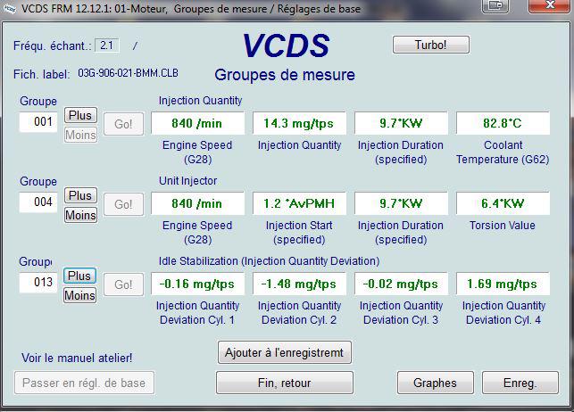
Task: Increase group 004 with its Plus button
Action: (x=80, y=195)
